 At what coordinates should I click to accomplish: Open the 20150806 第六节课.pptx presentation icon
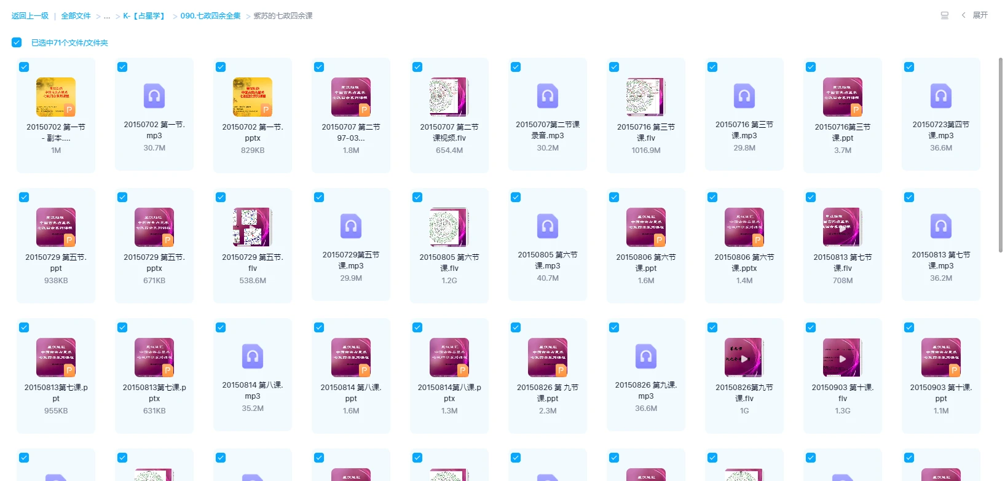[x=744, y=227]
